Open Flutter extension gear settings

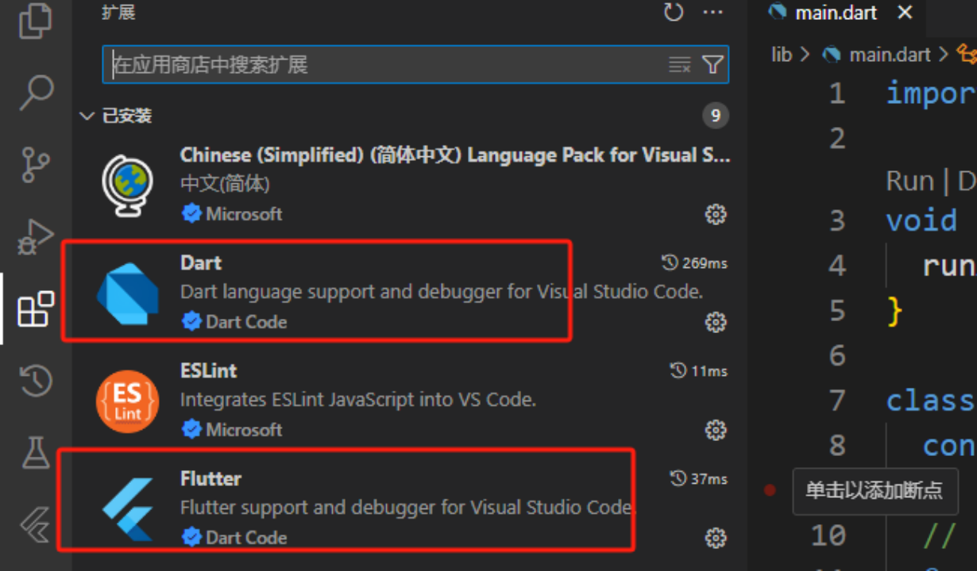716,538
